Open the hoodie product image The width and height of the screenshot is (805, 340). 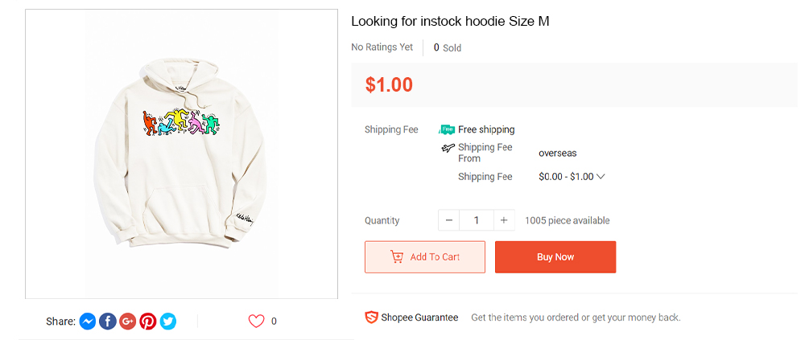tap(181, 154)
